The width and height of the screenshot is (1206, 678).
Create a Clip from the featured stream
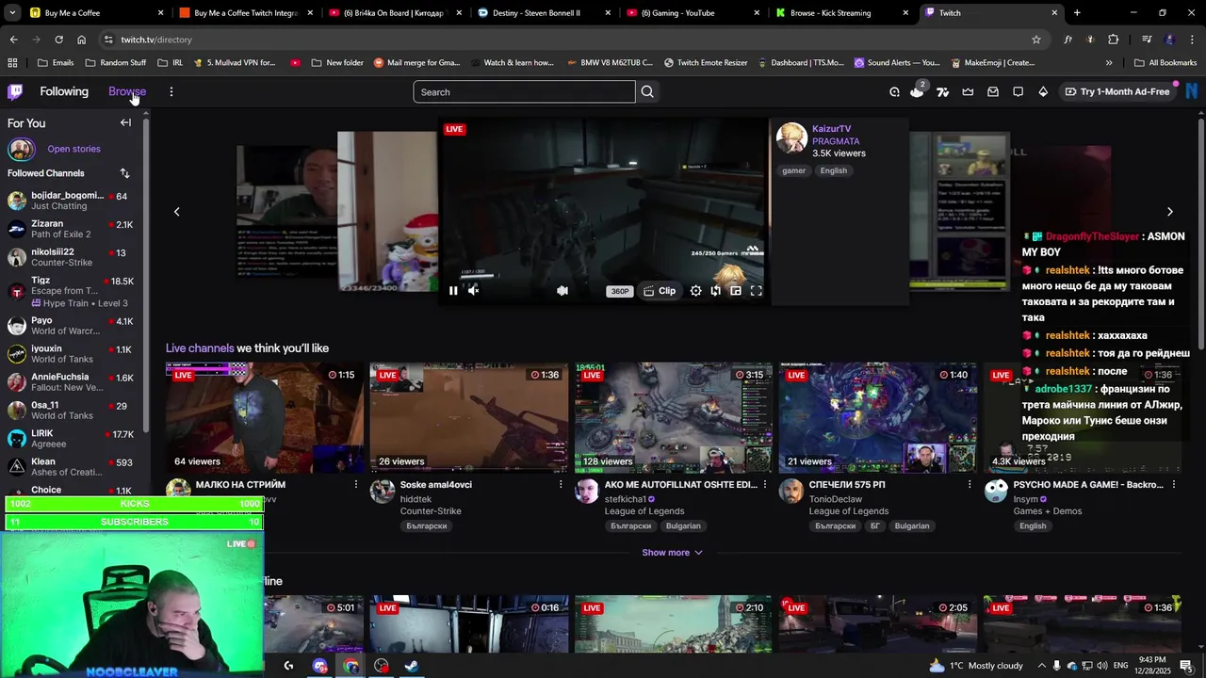coord(660,291)
